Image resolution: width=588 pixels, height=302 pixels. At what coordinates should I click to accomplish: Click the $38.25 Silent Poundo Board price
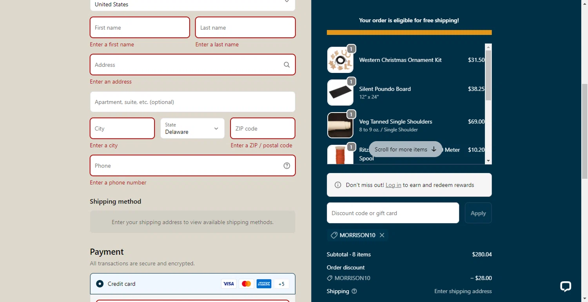point(476,89)
